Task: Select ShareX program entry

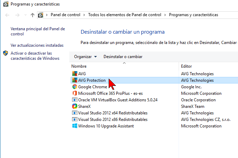Action: click(84, 106)
